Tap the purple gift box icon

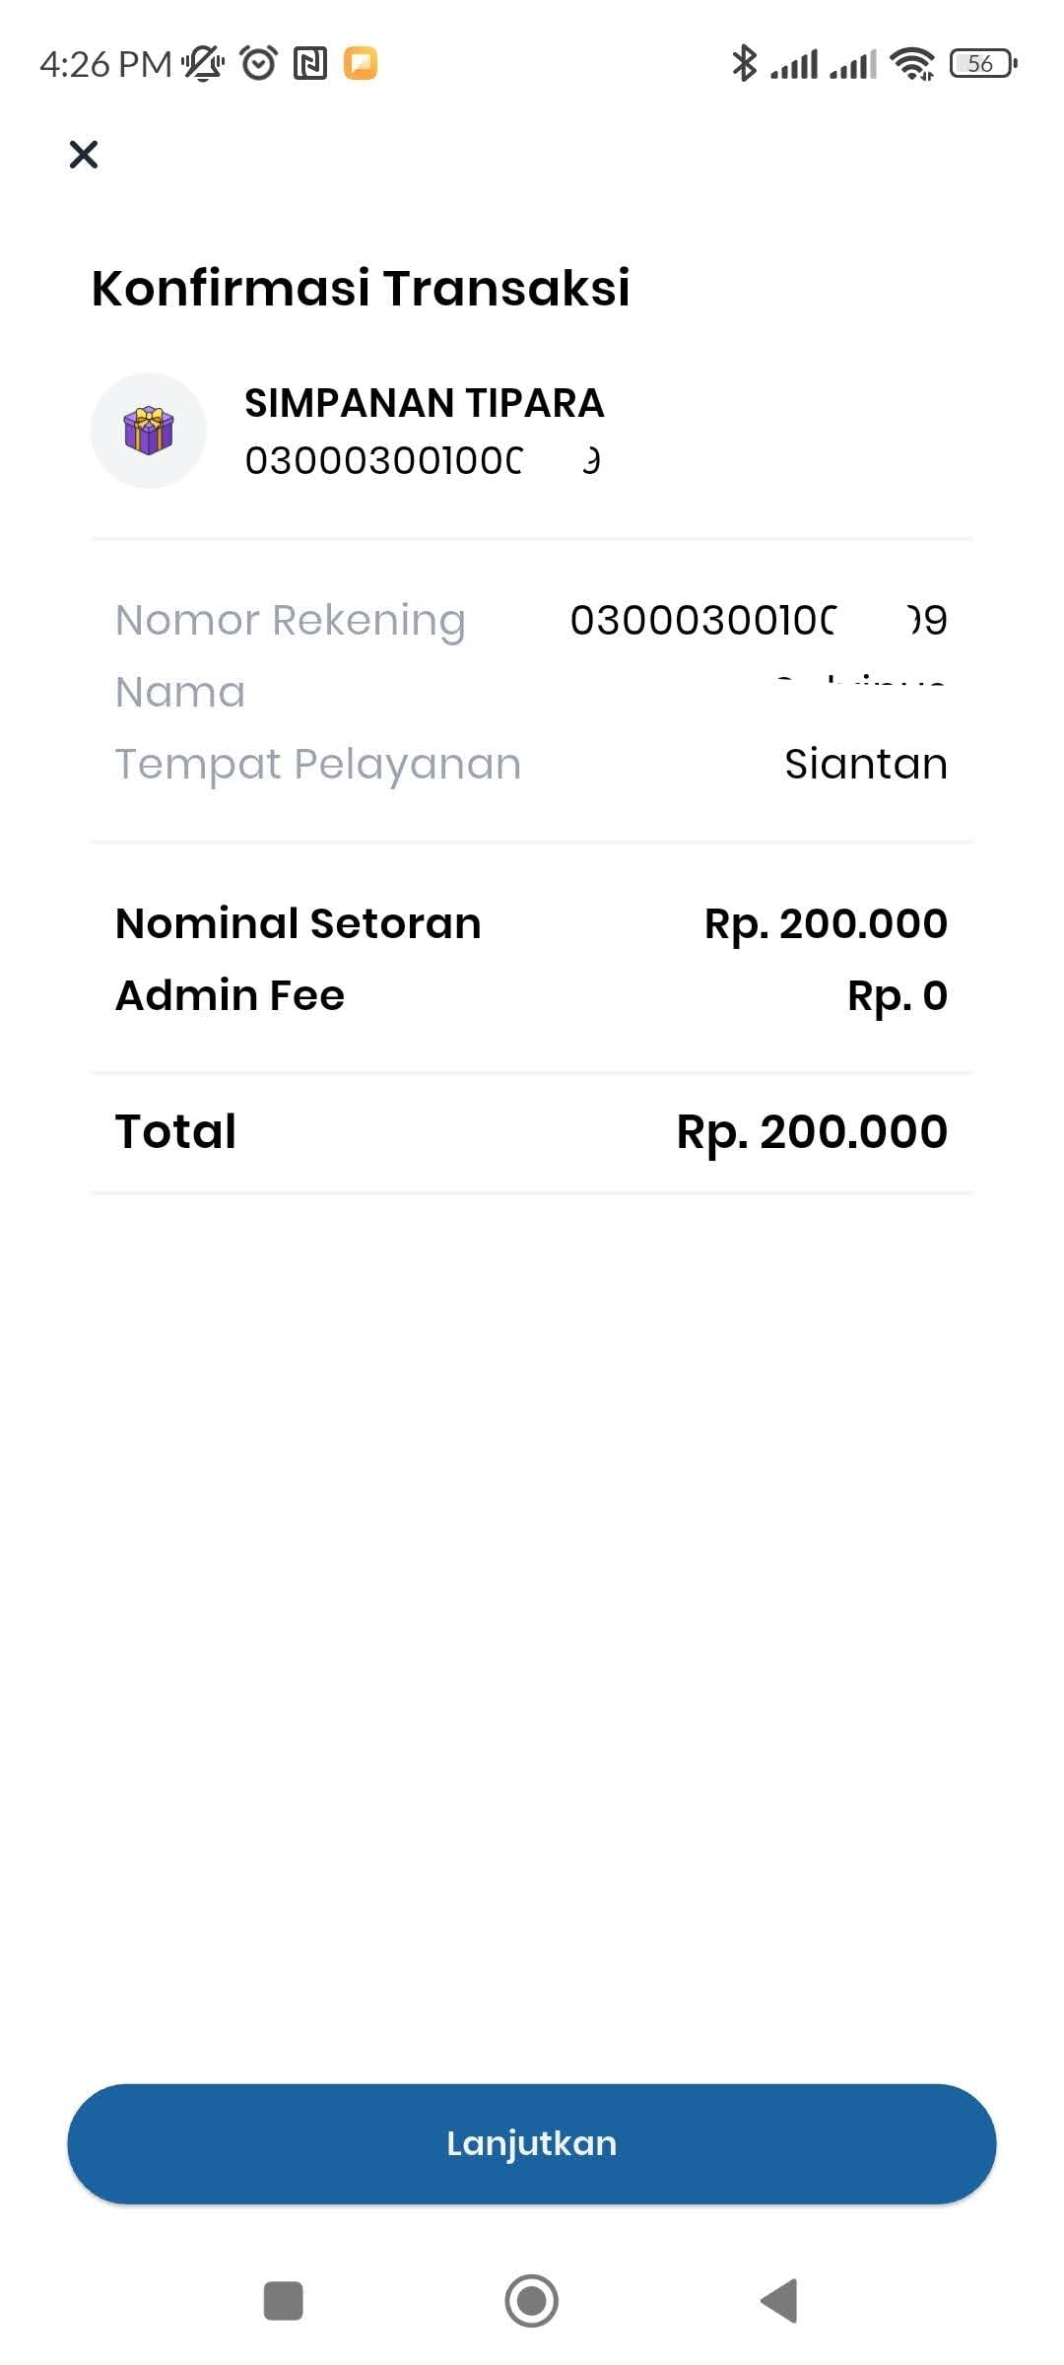pyautogui.click(x=149, y=431)
